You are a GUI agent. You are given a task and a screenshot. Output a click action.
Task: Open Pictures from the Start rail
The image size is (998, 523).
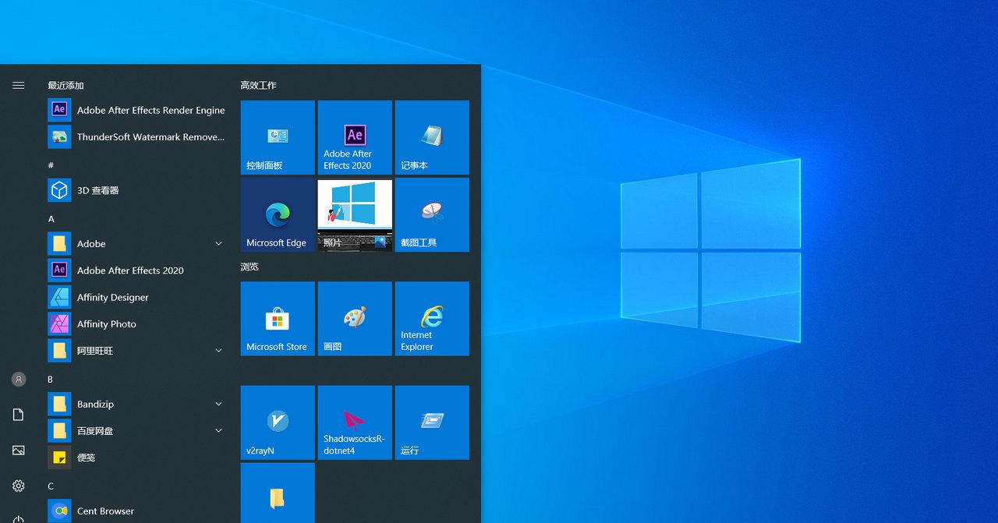[x=19, y=451]
